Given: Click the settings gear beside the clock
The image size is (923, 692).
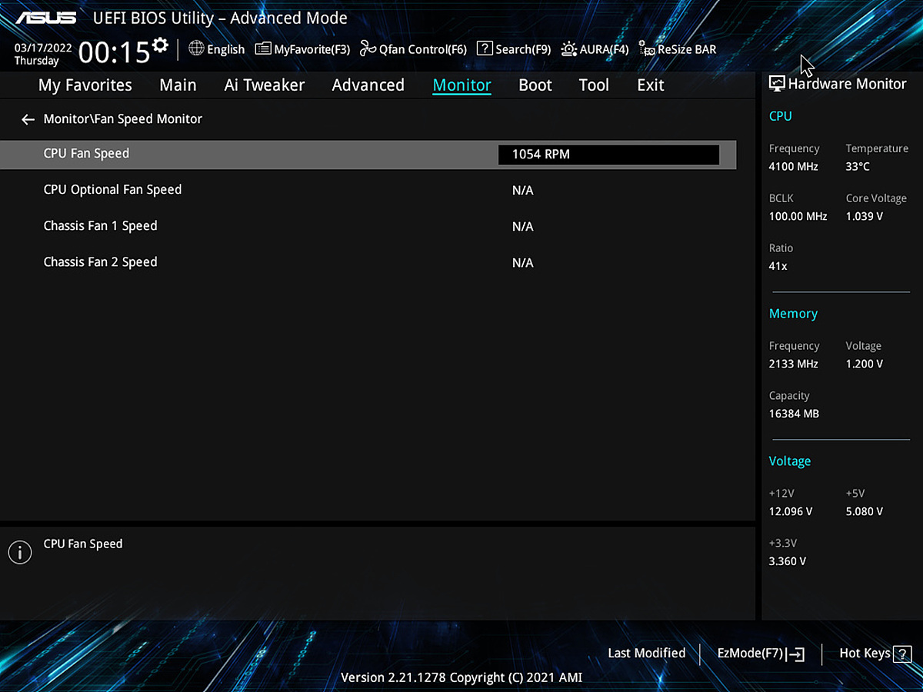Looking at the screenshot, I should click(x=160, y=45).
